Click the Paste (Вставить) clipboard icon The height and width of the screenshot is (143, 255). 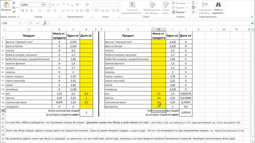click(6, 5)
